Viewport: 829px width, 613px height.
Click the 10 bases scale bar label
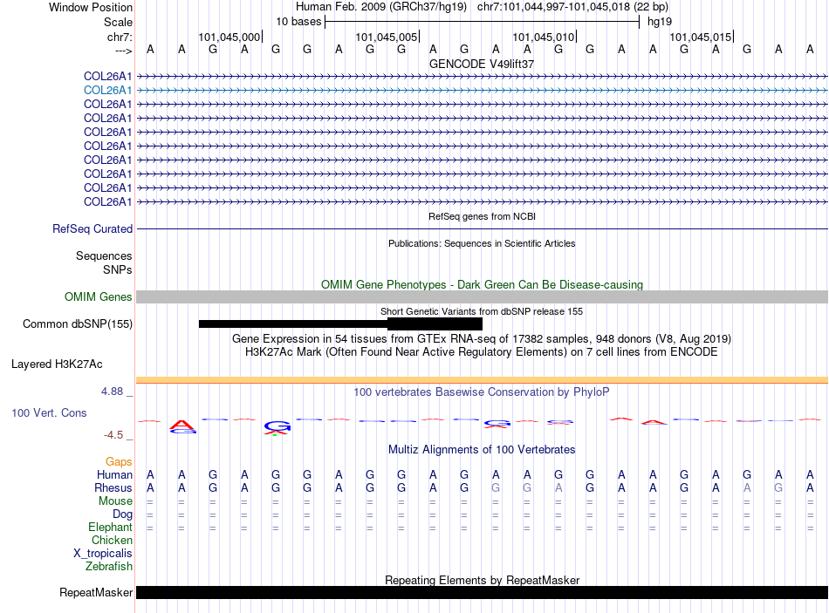tap(298, 22)
